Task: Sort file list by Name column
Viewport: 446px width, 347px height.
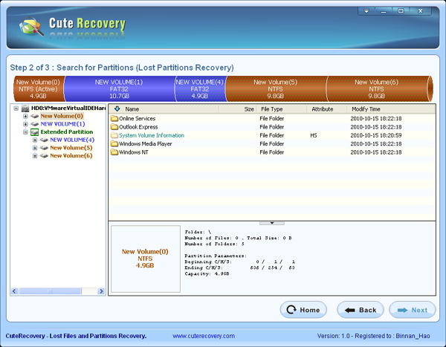Action: pyautogui.click(x=132, y=109)
